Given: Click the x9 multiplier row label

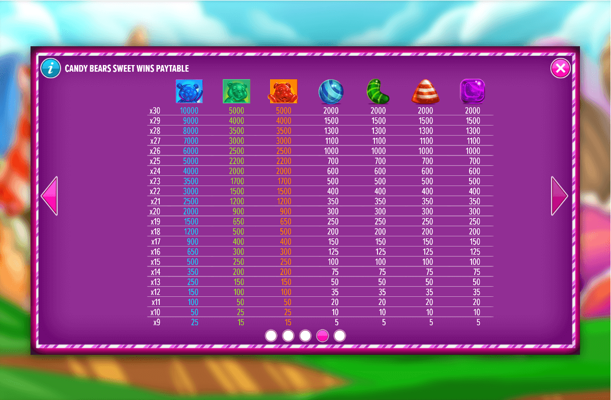Looking at the screenshot, I should (x=157, y=322).
